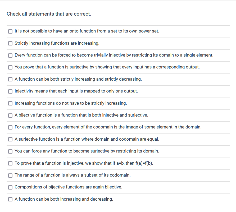The width and height of the screenshot is (236, 212).
Task: Check the bijective function definition statement
Action: (x=10, y=115)
